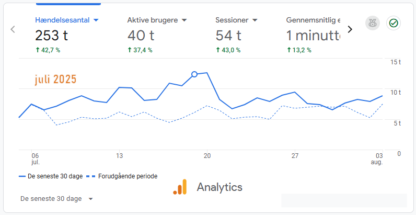The height and width of the screenshot is (215, 416).
Task: Click the green up arrow beside 42,7 %
Action: [x=38, y=50]
